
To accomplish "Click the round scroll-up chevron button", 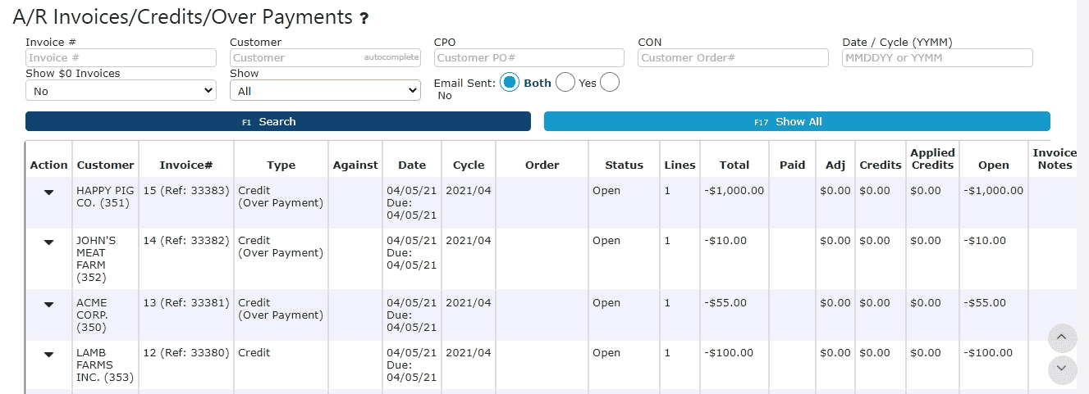I will [x=1062, y=337].
